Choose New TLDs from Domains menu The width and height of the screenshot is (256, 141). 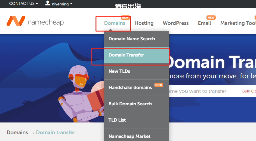pos(137,71)
